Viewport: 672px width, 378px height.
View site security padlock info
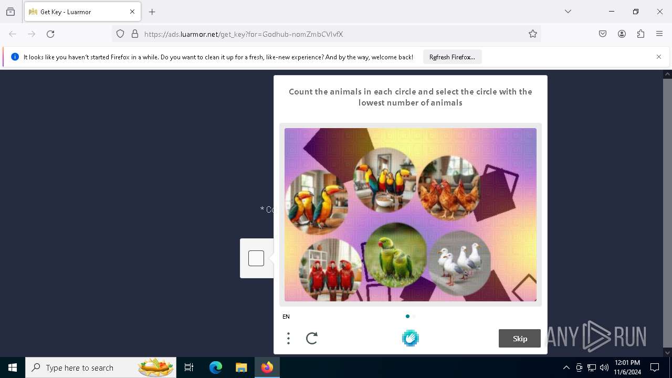pos(135,34)
